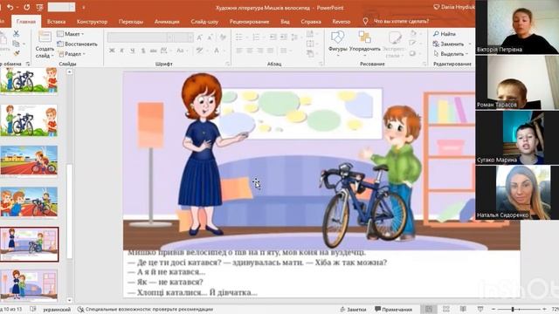
Task: Switch to Слайд-шоу ribbon tab
Action: pos(204,21)
